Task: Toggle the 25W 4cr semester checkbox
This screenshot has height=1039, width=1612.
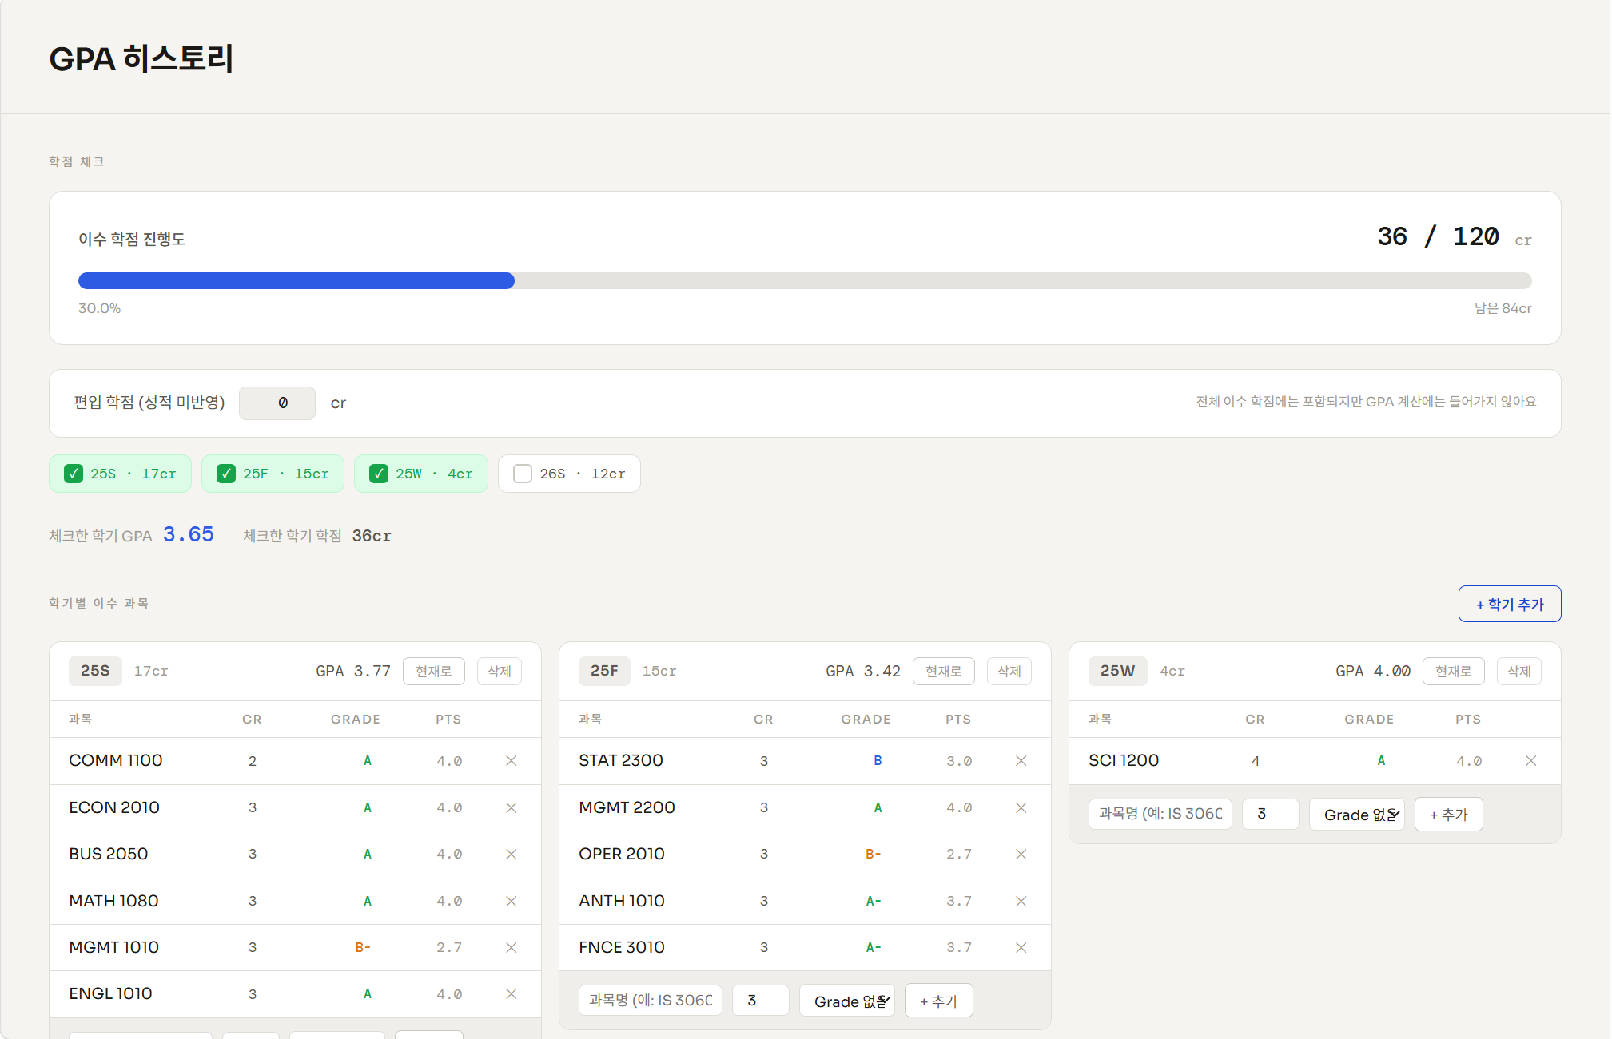Action: [x=379, y=474]
